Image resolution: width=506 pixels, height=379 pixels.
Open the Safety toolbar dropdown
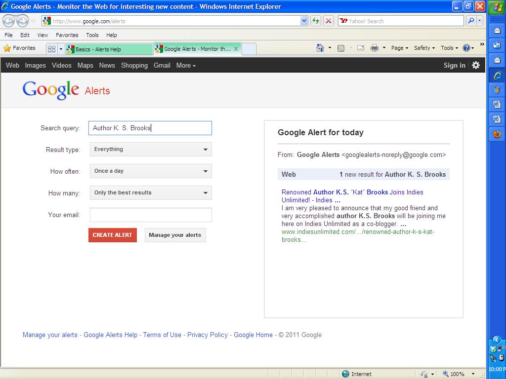pos(424,48)
